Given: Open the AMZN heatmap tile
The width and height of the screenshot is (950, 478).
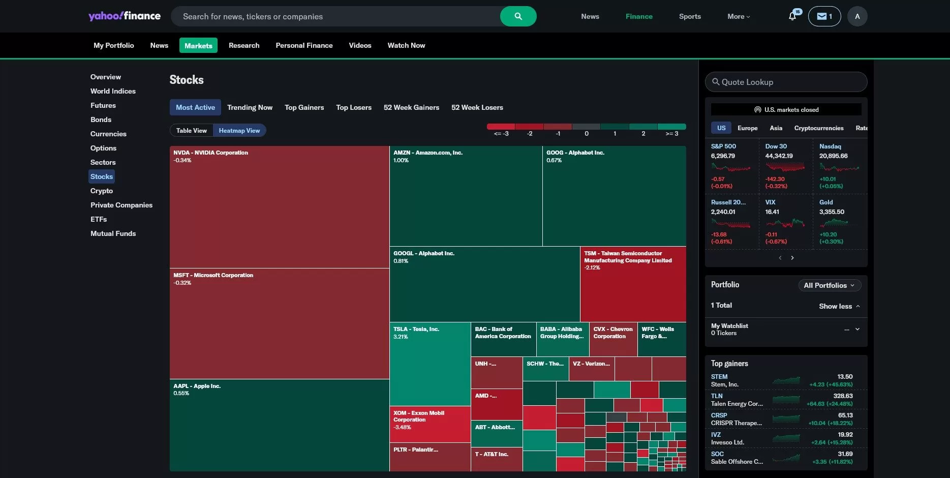Looking at the screenshot, I should click(x=466, y=196).
